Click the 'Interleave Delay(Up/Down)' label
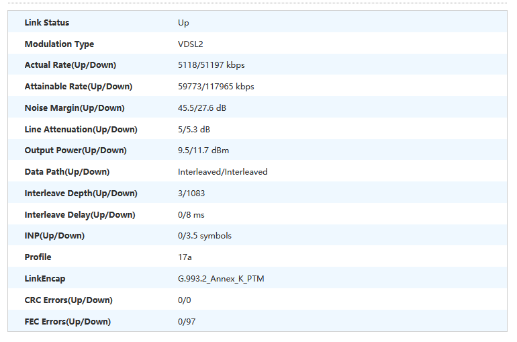Image resolution: width=517 pixels, height=342 pixels. point(80,215)
